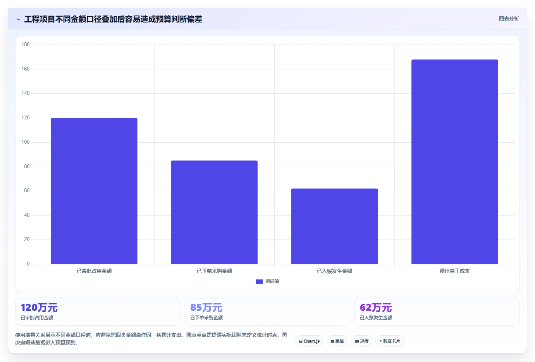Open the 120万元 data card
535x362 pixels.
pos(98,311)
